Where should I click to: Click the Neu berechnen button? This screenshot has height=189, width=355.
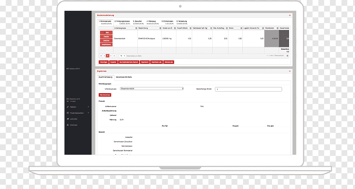click(x=105, y=95)
